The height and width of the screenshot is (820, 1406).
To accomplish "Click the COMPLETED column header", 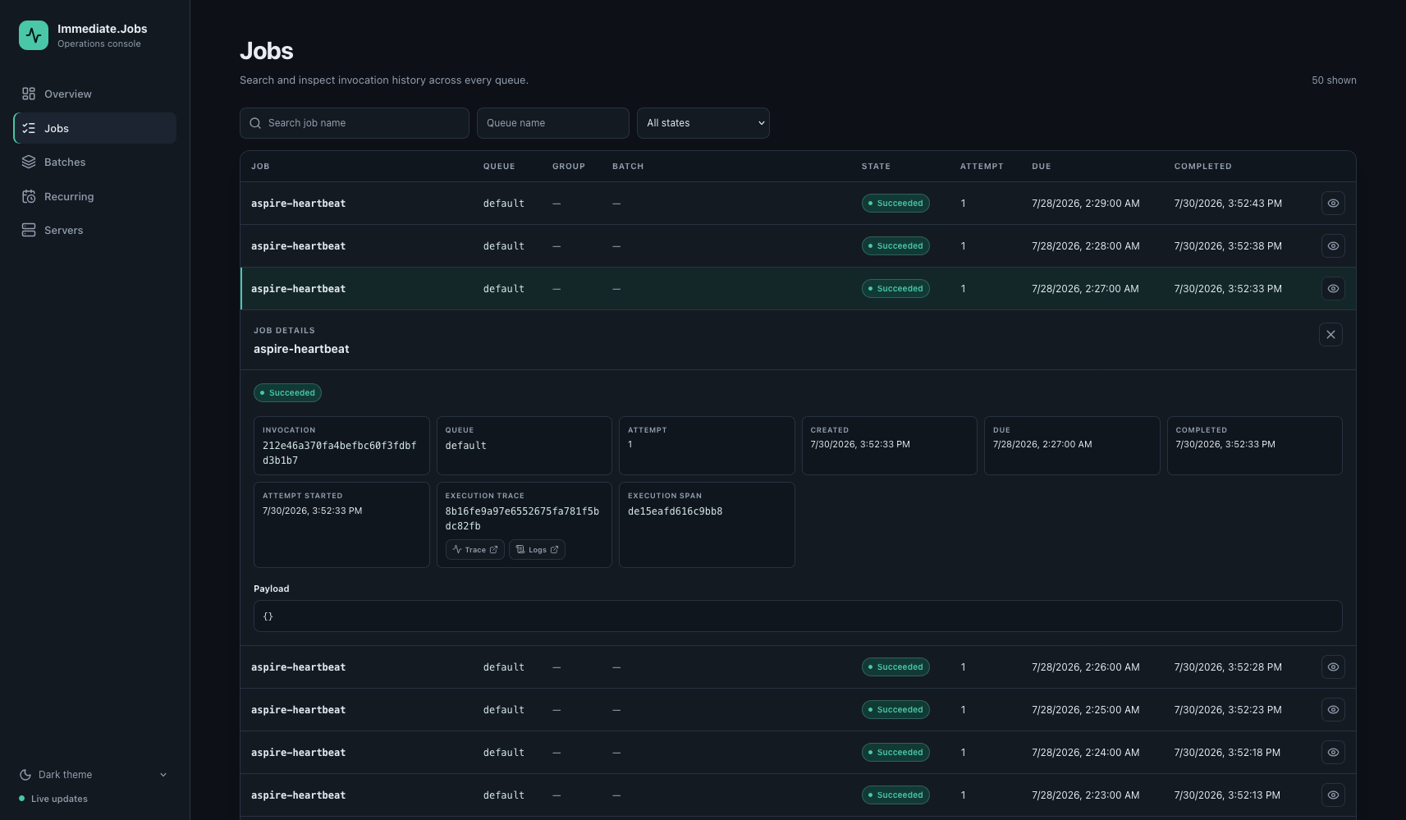I will coord(1202,167).
